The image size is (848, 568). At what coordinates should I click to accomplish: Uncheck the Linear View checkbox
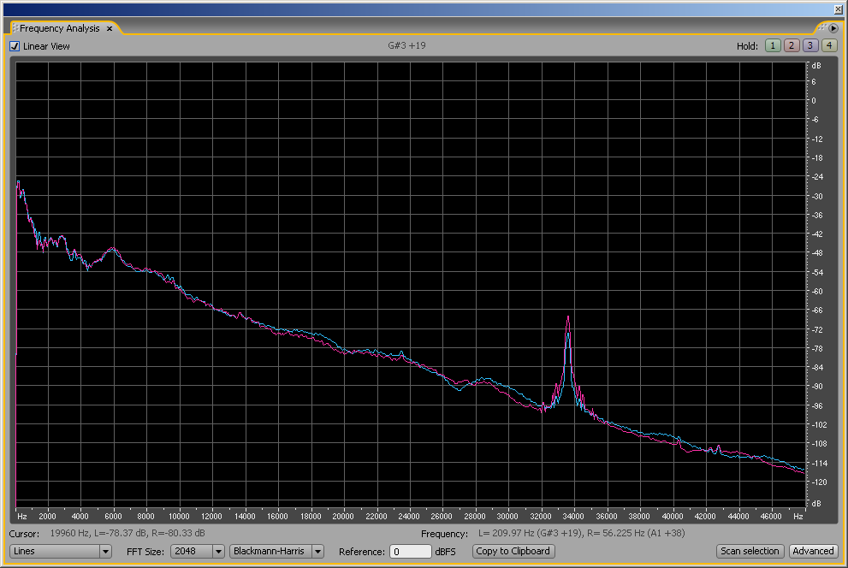[x=15, y=46]
